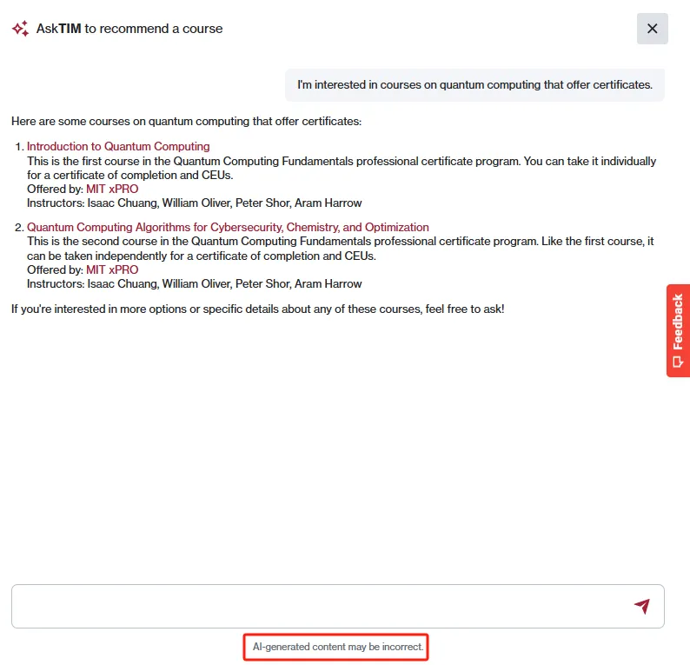Image resolution: width=690 pixels, height=665 pixels.
Task: Click the AskTIM sparkle icon
Action: (20, 29)
